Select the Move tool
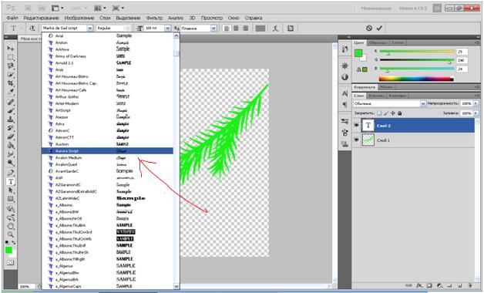484x293 pixels. click(11, 49)
